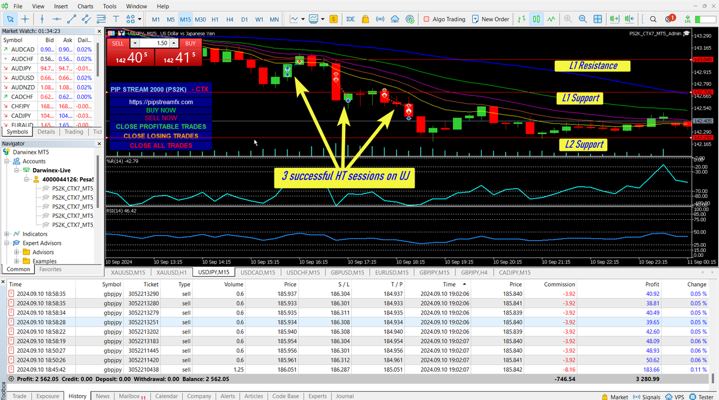Toggle candlestick chart mode

click(537, 19)
